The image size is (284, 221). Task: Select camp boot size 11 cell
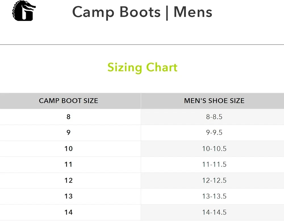point(68,164)
